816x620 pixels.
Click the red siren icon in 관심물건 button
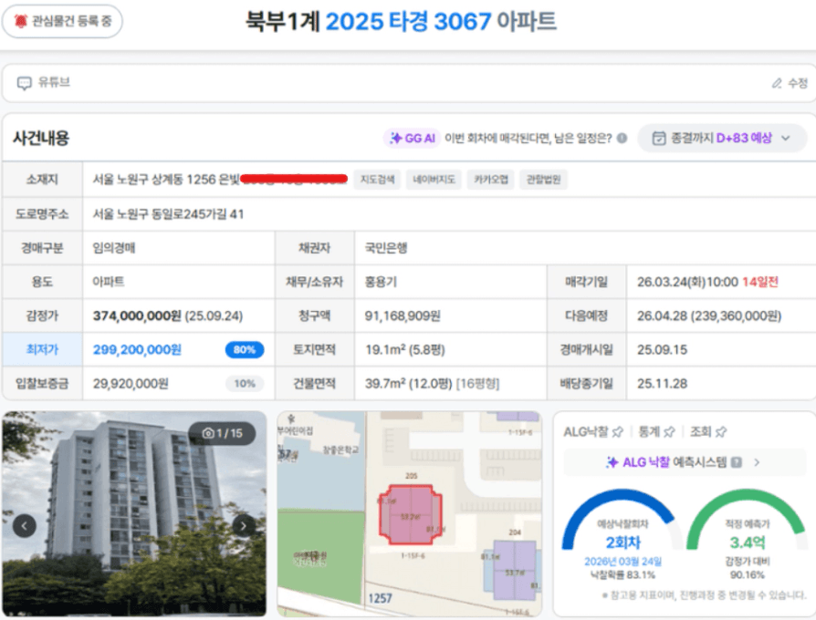pos(20,21)
